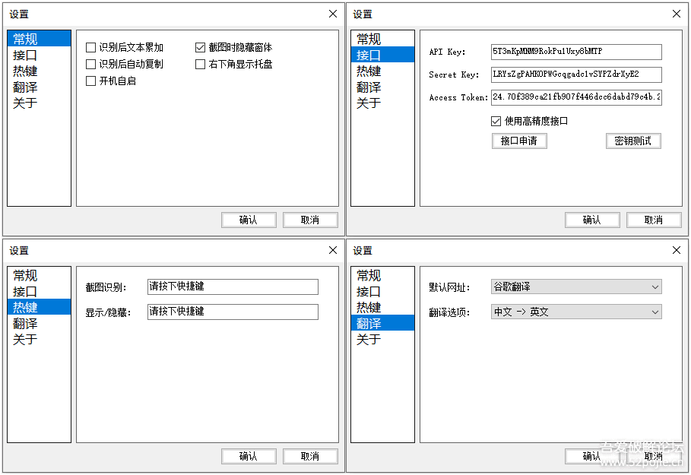Screen dimensions: 691x475
Task: Toggle 使用高精度接口 checkbox
Action: 496,121
